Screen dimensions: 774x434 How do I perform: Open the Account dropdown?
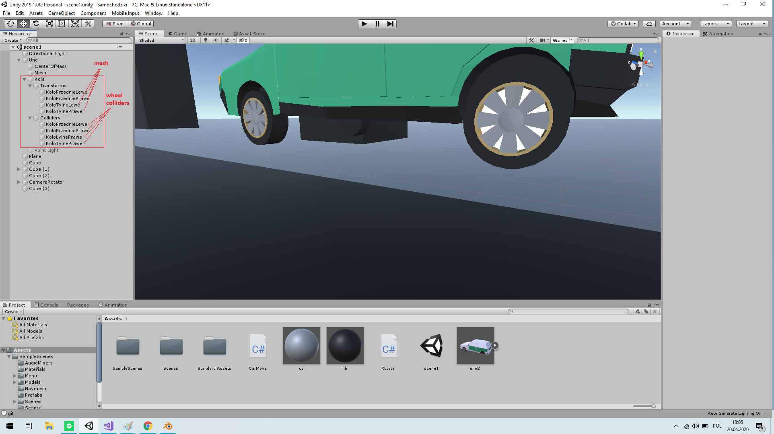click(x=675, y=24)
